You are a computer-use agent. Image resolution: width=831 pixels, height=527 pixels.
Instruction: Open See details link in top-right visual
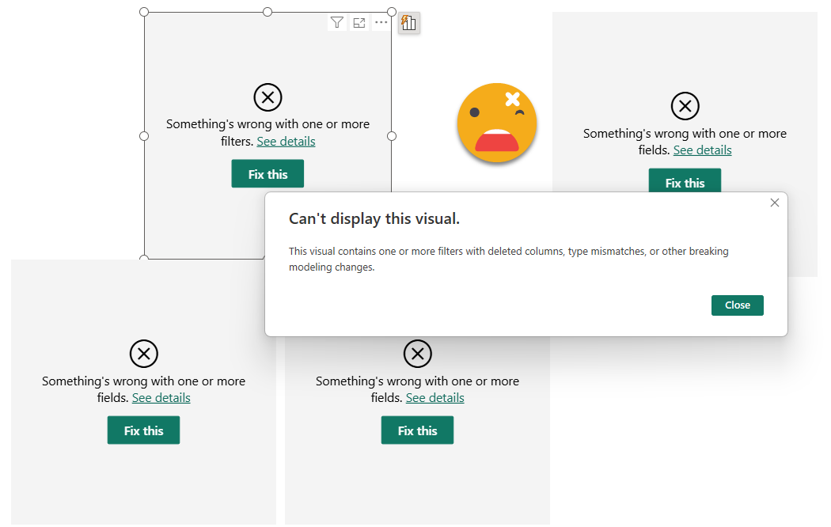pyautogui.click(x=702, y=150)
